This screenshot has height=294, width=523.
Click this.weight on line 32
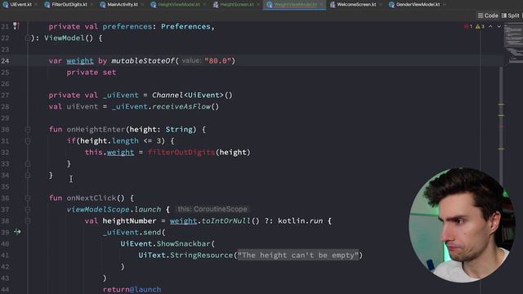click(109, 153)
